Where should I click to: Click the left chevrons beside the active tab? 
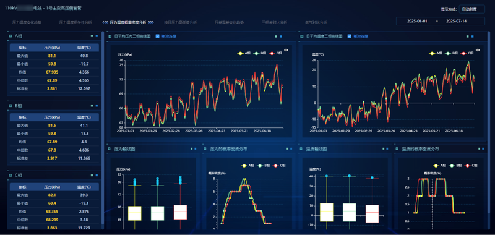pos(105,22)
